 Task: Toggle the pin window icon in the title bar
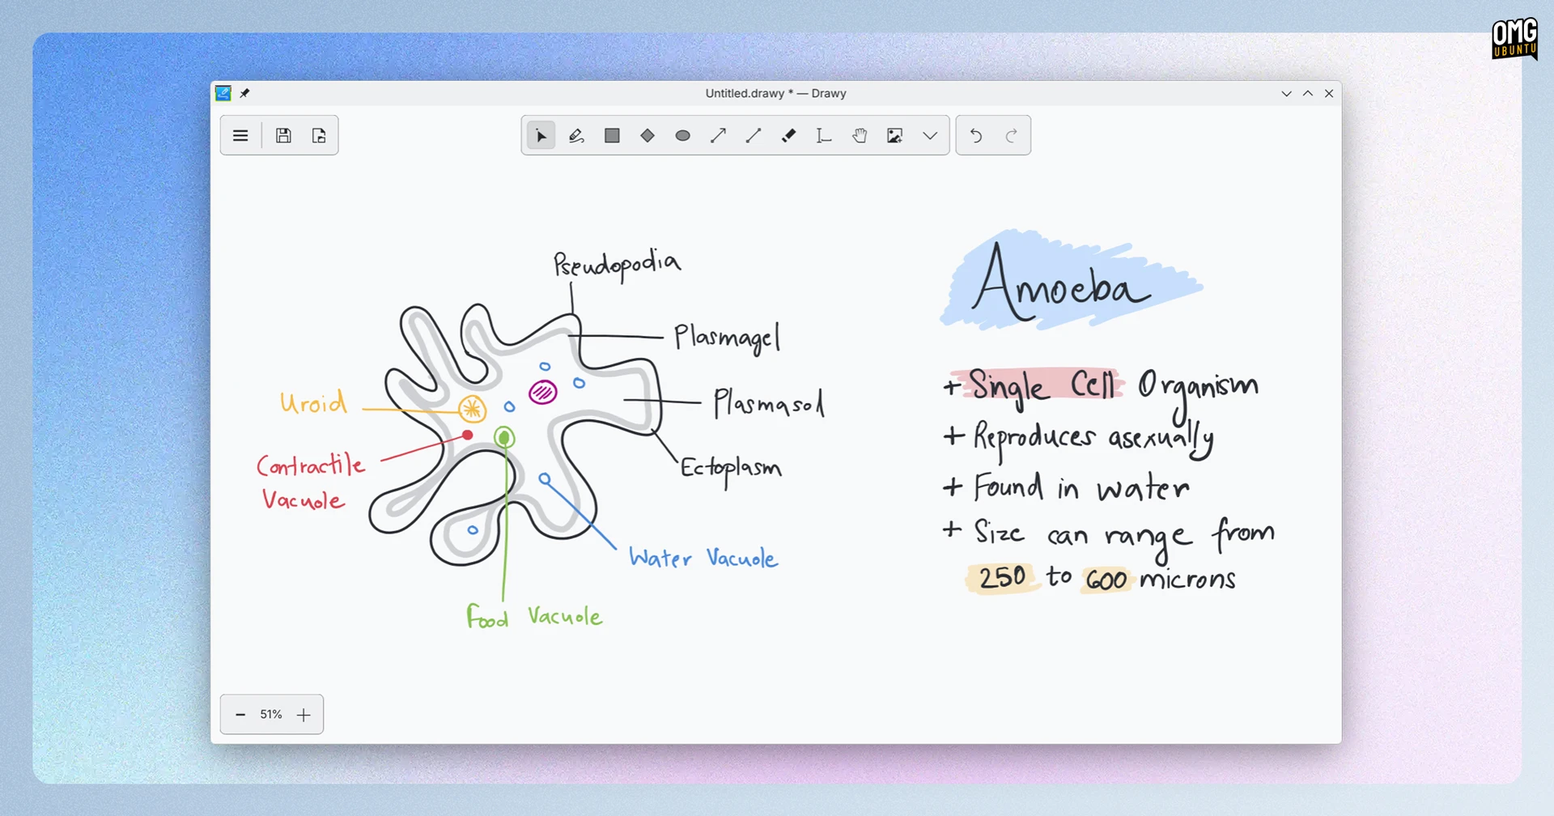244,93
